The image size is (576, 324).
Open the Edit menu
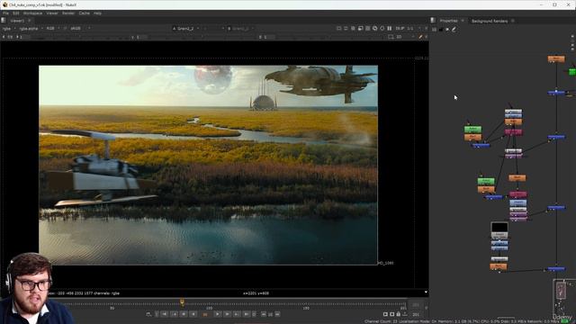click(16, 13)
